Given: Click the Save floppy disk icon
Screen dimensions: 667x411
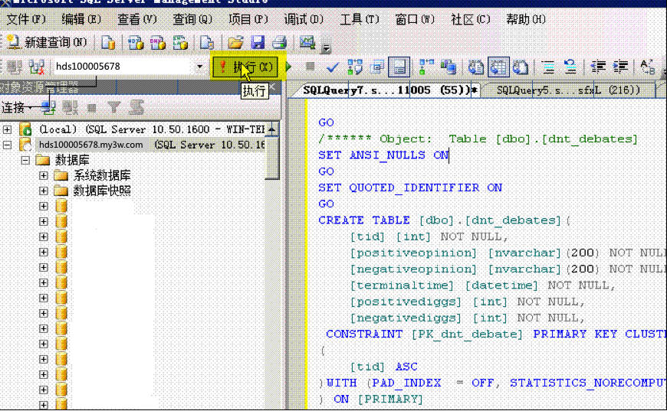Looking at the screenshot, I should (258, 42).
